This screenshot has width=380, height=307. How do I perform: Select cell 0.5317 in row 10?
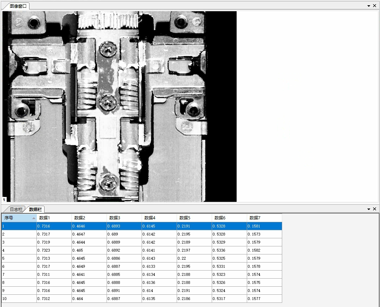point(229,299)
